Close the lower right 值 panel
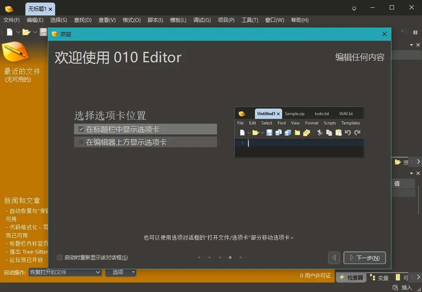This screenshot has width=422, height=292. pos(418,173)
